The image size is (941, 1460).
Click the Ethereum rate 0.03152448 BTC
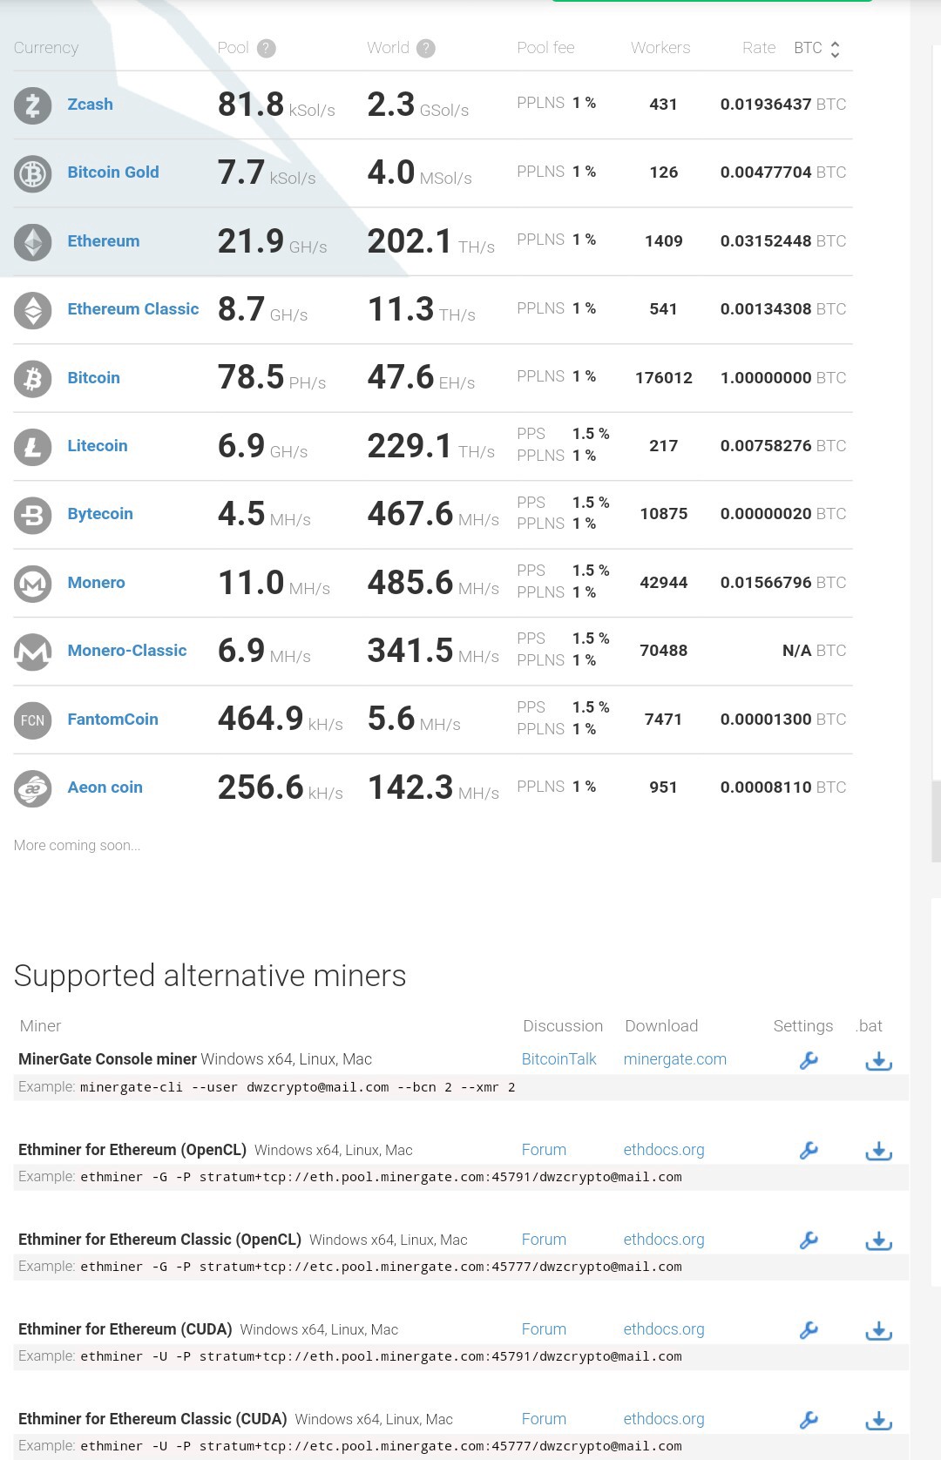coord(783,241)
